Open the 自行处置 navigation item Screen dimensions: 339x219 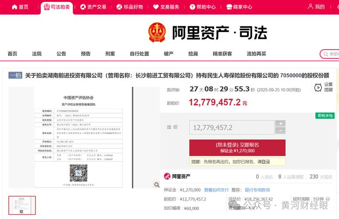pos(139,53)
